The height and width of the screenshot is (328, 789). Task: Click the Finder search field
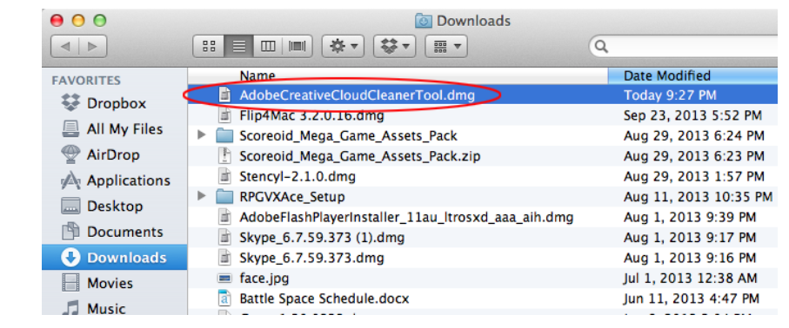(688, 47)
